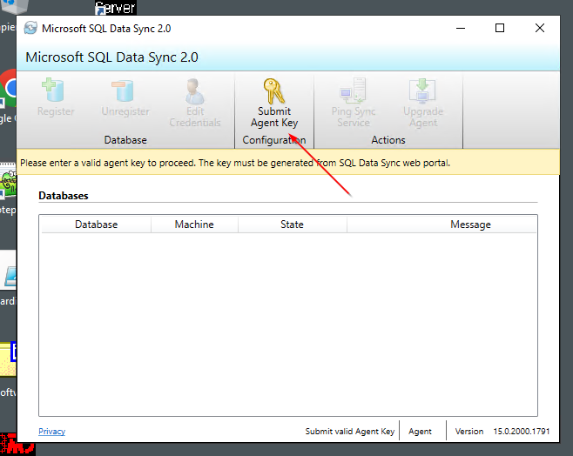The width and height of the screenshot is (573, 456).
Task: Click the Chrome desktop icon behind the window
Action: pos(9,88)
